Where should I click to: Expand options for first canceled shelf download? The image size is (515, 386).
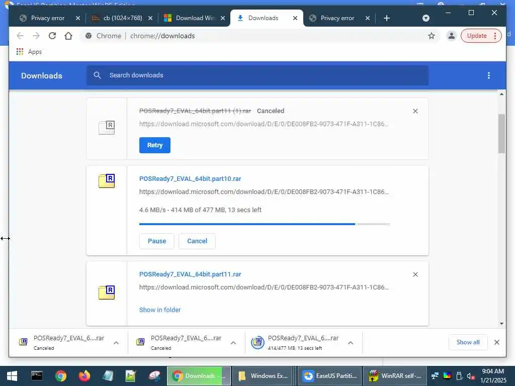(116, 343)
